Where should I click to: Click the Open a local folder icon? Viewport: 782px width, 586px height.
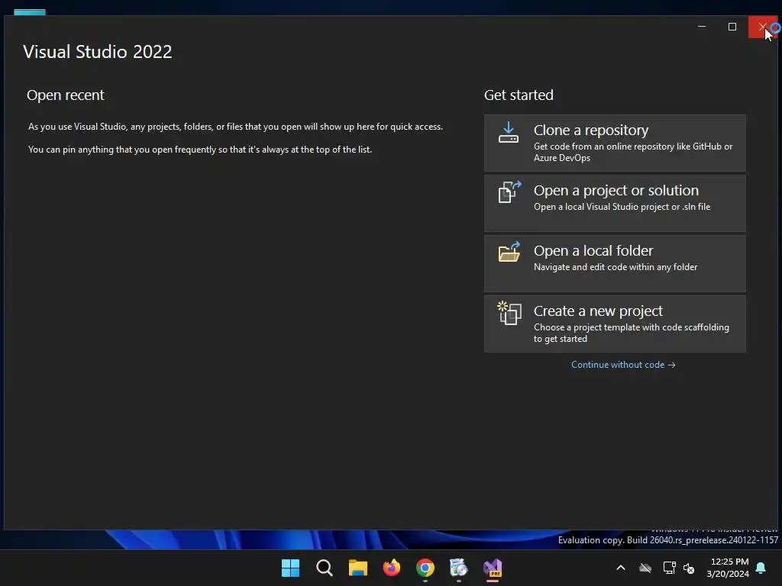(509, 252)
